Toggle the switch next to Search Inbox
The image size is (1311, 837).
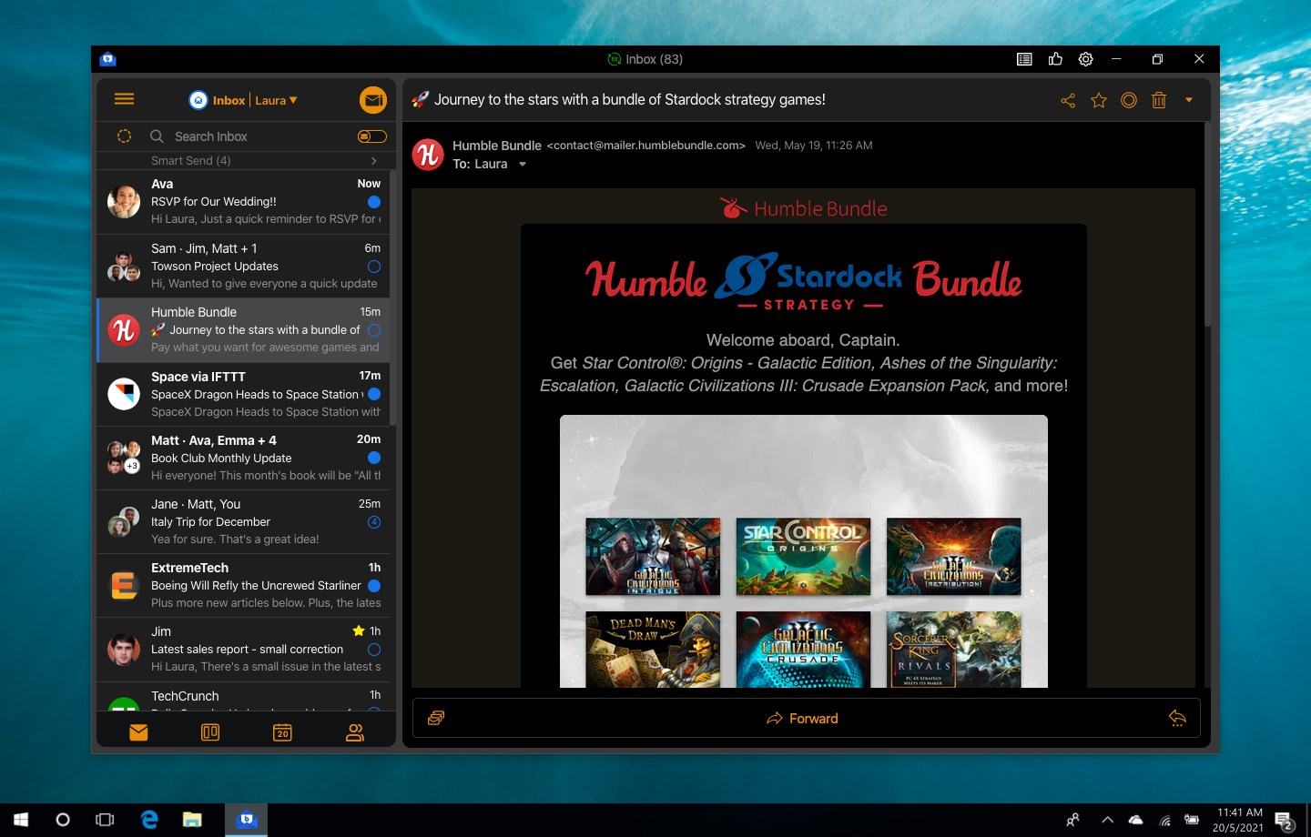click(x=371, y=136)
